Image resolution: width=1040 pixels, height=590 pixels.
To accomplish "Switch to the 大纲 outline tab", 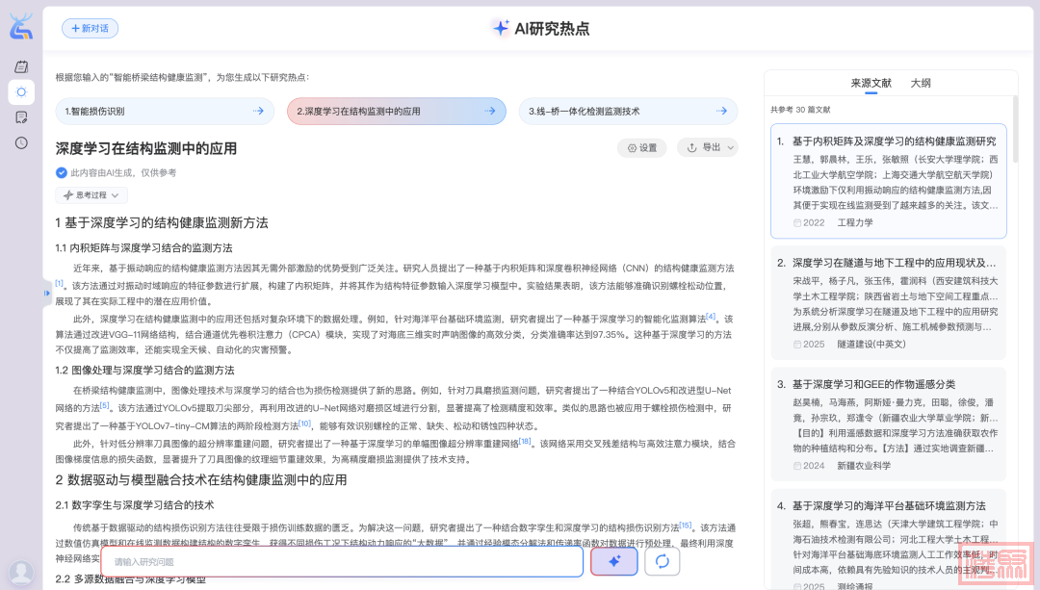I will tap(921, 84).
